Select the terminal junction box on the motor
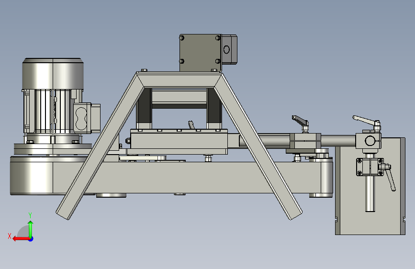Image resolution: width=415 pixels, height=269 pixels. coord(87,118)
